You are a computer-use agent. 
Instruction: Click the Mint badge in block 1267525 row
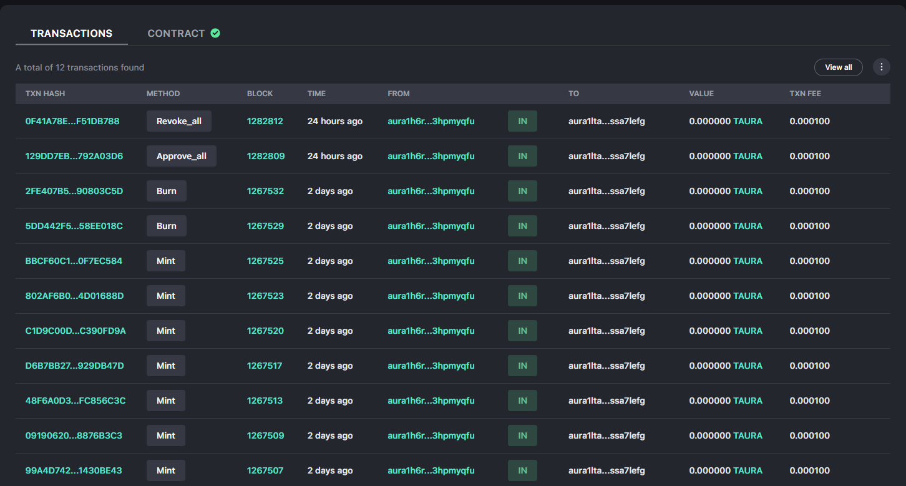[x=166, y=261]
